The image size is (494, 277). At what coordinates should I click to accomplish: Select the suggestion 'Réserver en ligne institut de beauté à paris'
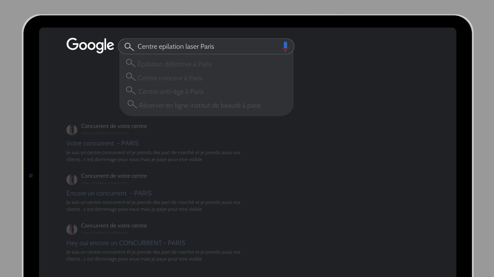click(200, 105)
